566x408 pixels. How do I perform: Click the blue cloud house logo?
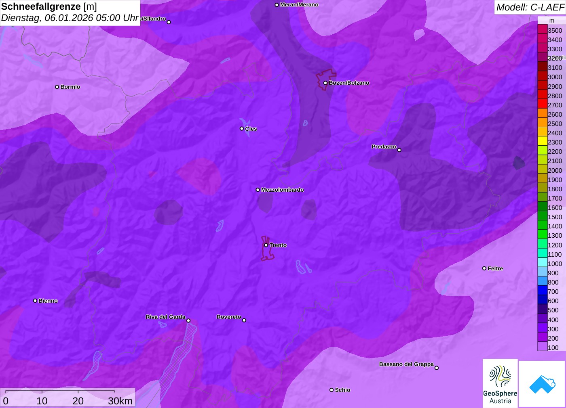pyautogui.click(x=542, y=384)
